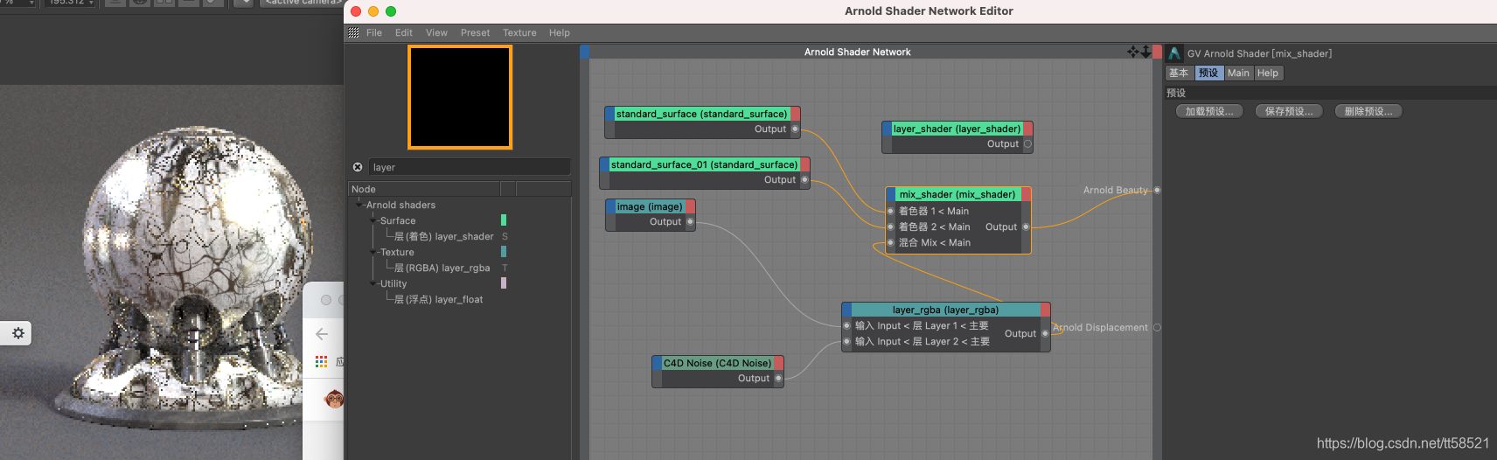Viewport: 1497px width, 460px height.
Task: Collapse the Utility tree group
Action: 373,283
